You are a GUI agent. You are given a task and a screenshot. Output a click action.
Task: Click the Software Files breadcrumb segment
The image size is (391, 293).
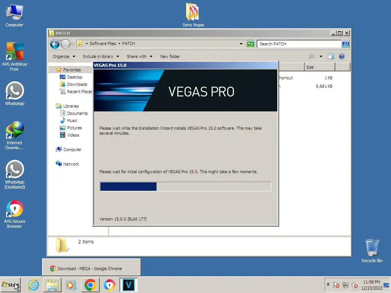(103, 43)
